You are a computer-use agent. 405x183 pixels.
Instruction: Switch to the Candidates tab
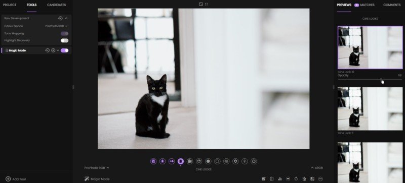point(56,5)
